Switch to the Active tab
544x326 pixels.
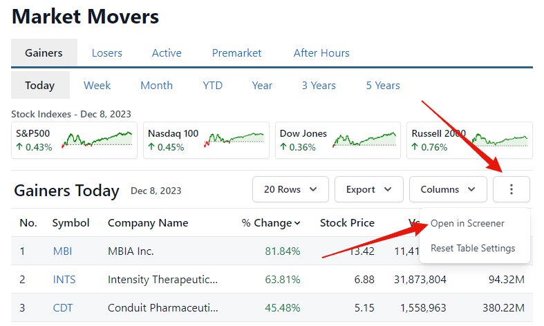pos(167,52)
